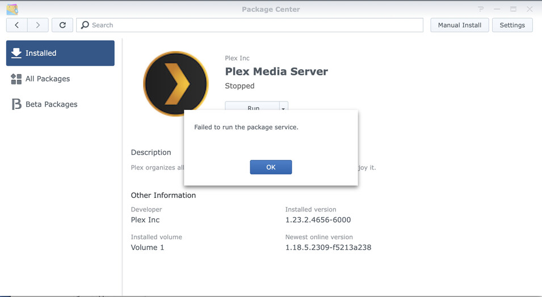Viewport: 542px width, 297px height.
Task: Go forward with the right arrow button
Action: 37,25
